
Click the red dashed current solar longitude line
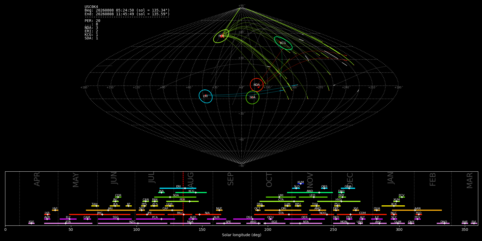[x=183, y=198]
